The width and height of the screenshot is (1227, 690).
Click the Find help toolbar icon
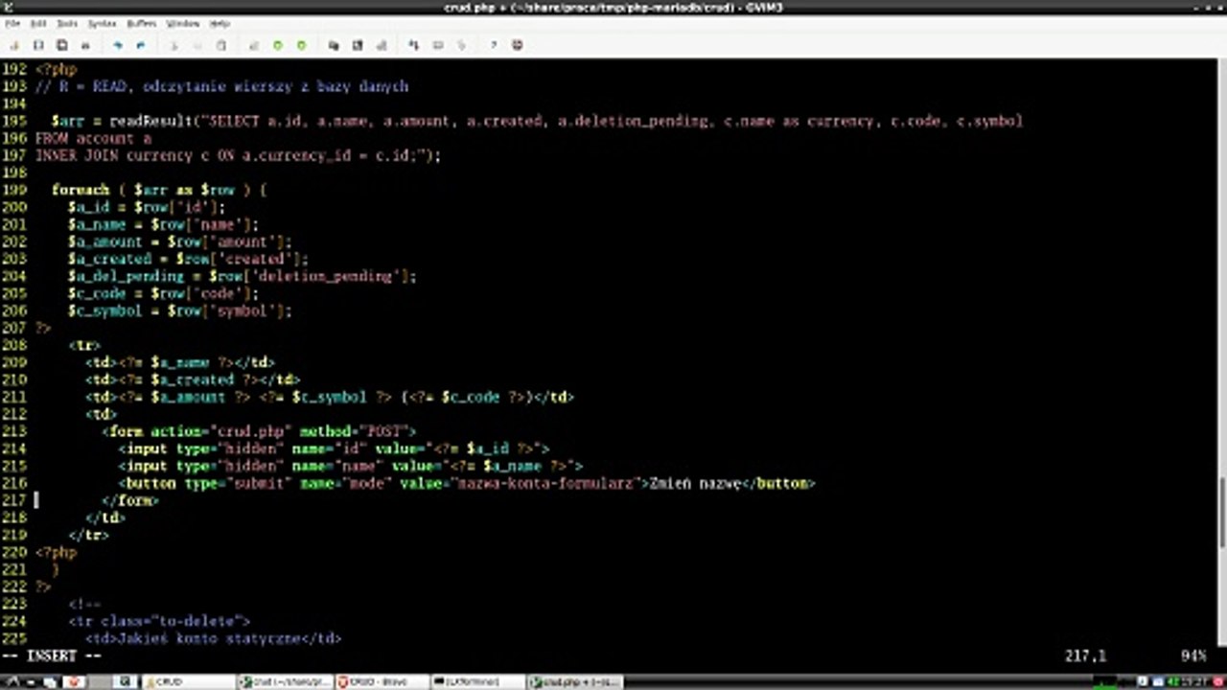tap(518, 45)
